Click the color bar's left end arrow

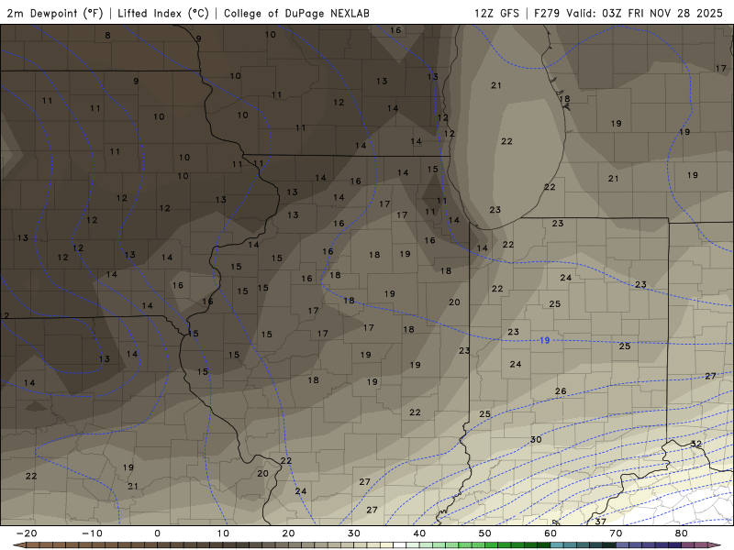pyautogui.click(x=19, y=544)
